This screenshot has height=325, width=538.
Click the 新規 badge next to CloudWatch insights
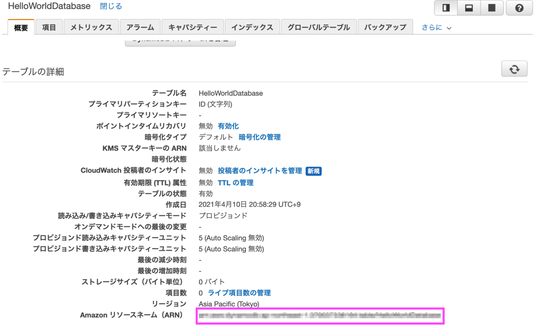click(x=313, y=171)
